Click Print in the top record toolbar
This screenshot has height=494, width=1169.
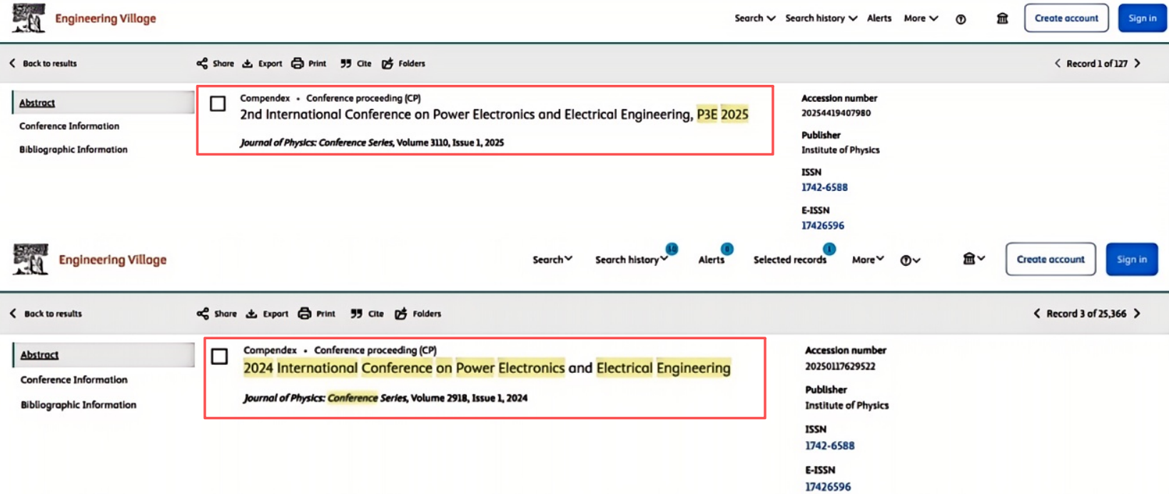click(308, 63)
